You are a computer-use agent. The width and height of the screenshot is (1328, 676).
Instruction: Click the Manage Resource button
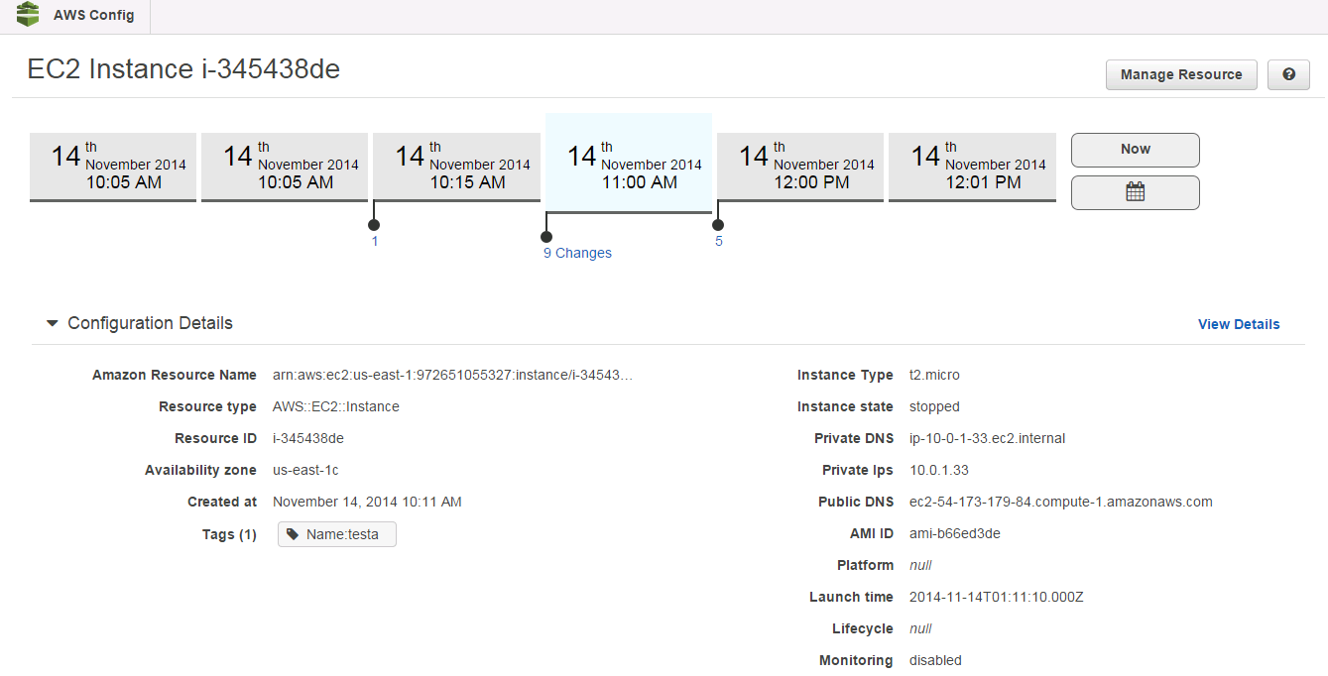(x=1181, y=74)
